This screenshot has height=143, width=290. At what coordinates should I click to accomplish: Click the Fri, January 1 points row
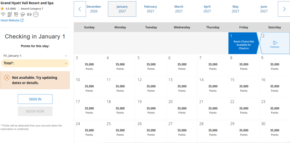click(x=35, y=56)
